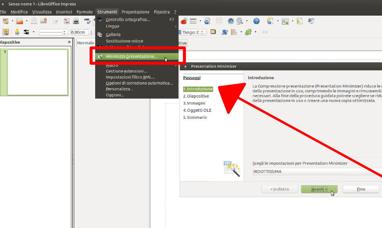Image resolution: width=382 pixels, height=228 pixels.
Task: Export directly as PDF
Action: [67, 21]
